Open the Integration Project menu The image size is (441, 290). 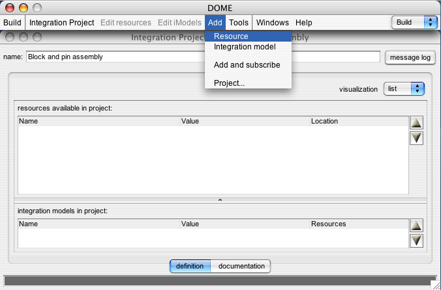pyautogui.click(x=61, y=22)
